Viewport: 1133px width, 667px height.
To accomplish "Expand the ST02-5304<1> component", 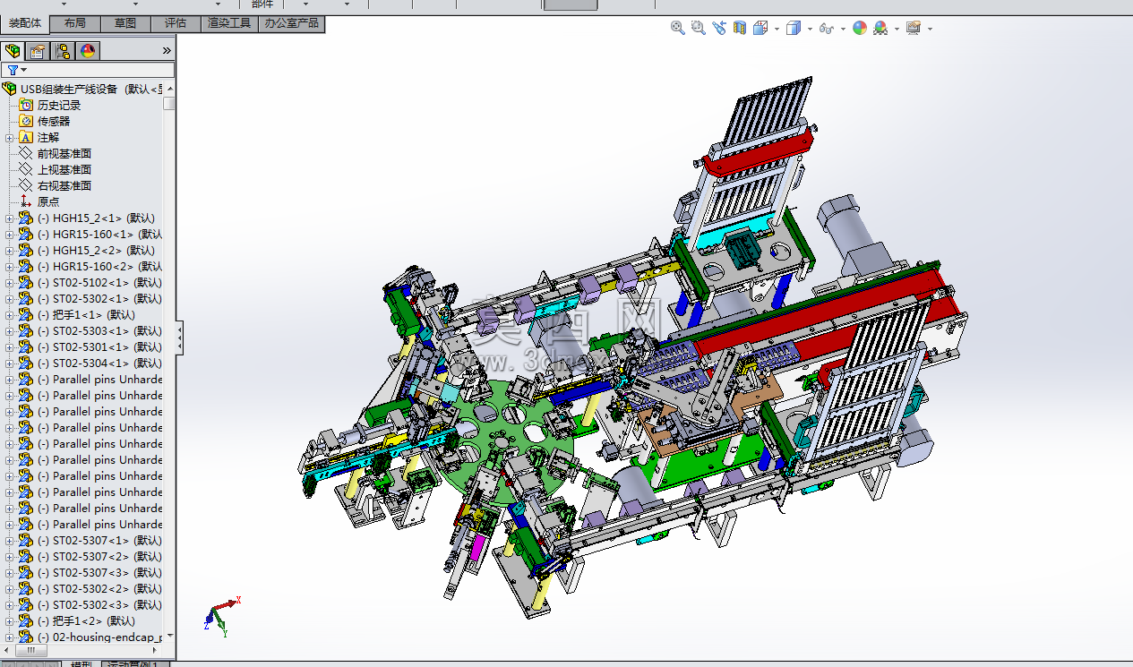I will tap(9, 363).
